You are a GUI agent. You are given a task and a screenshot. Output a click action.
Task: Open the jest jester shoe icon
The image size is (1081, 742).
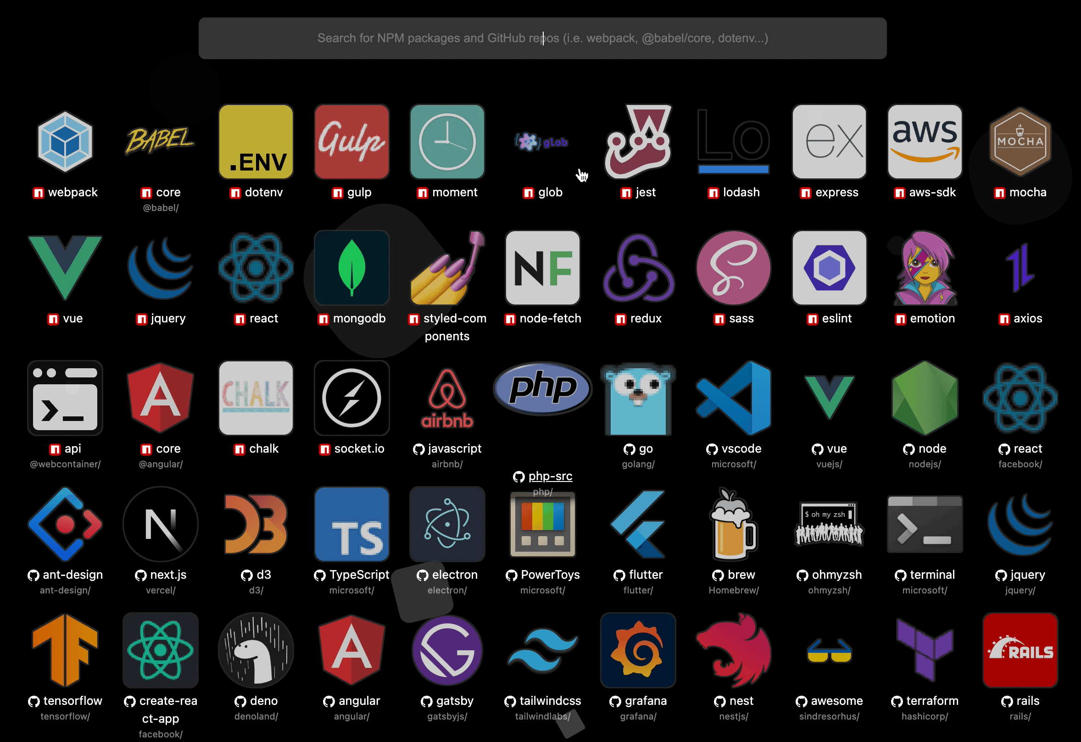[x=638, y=142]
